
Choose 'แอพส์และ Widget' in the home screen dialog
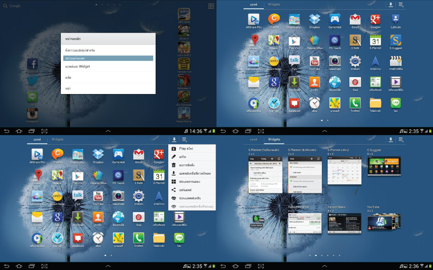108,67
